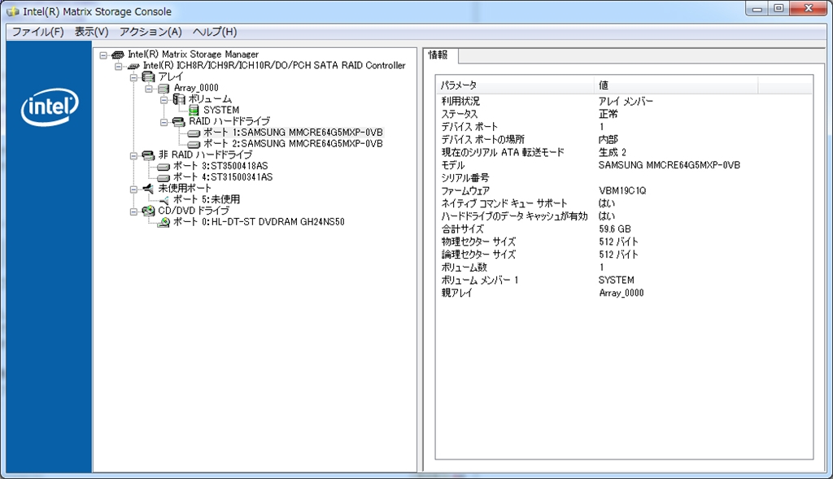Collapse the 非 RAID ハードドライブ node
This screenshot has width=833, height=479.
pos(134,155)
